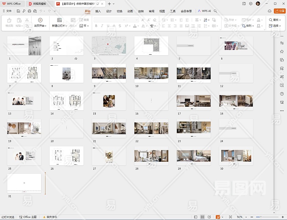Switch to reading view icon
This screenshot has width=287, height=220.
(209, 217)
